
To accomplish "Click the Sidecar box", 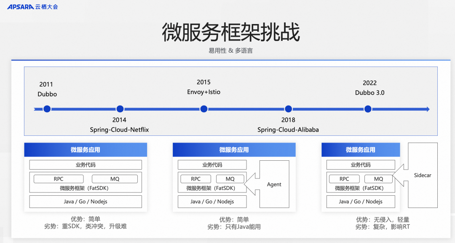I will [423, 175].
